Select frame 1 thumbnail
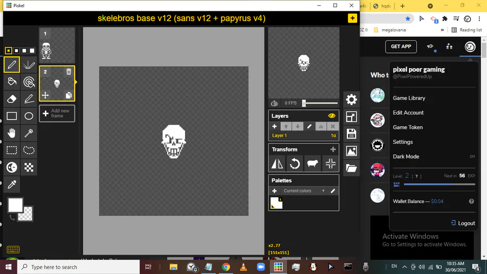Screen dimensions: 487x274 click(57, 45)
